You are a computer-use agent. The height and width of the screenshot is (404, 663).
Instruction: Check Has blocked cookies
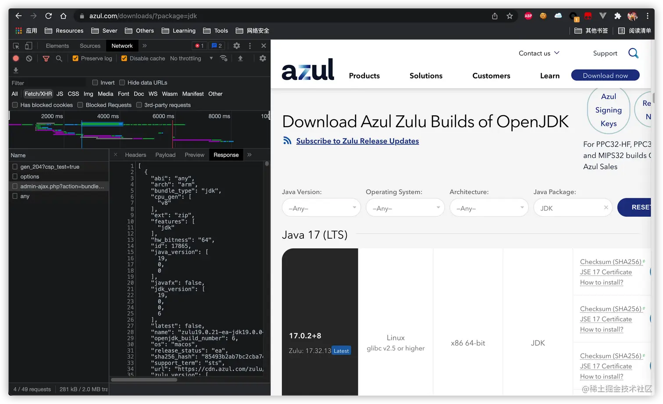pos(15,105)
